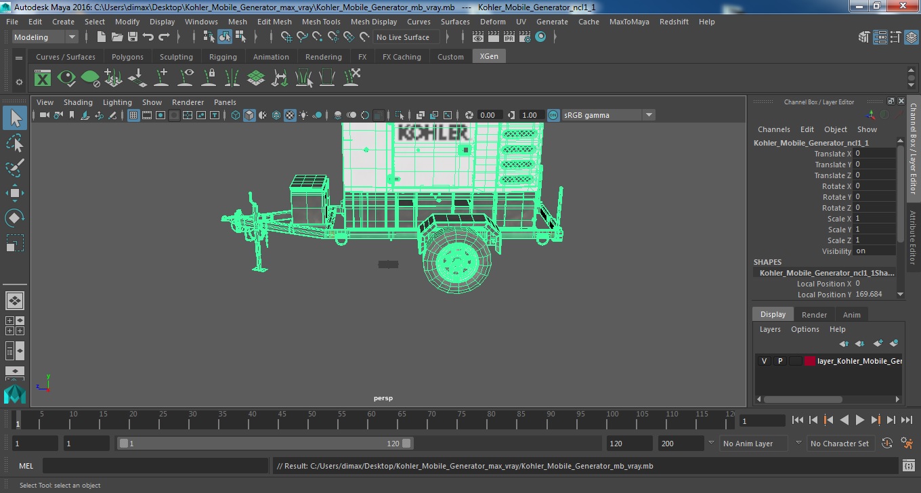The height and width of the screenshot is (493, 921).
Task: Click the layer red color swatch
Action: tap(809, 361)
